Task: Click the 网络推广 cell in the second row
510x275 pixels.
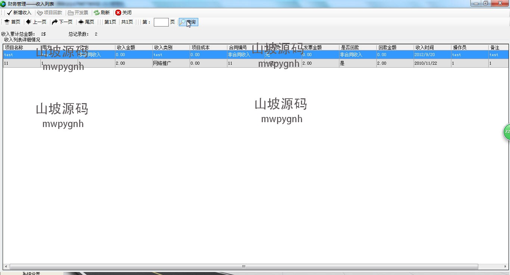Action: click(x=162, y=63)
